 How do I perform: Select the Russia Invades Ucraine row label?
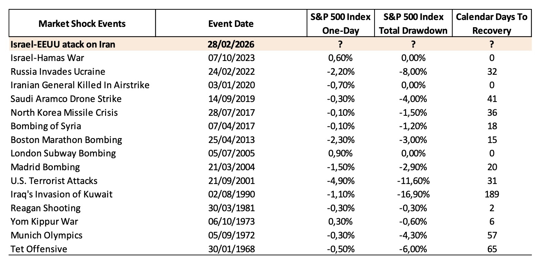[x=58, y=72]
